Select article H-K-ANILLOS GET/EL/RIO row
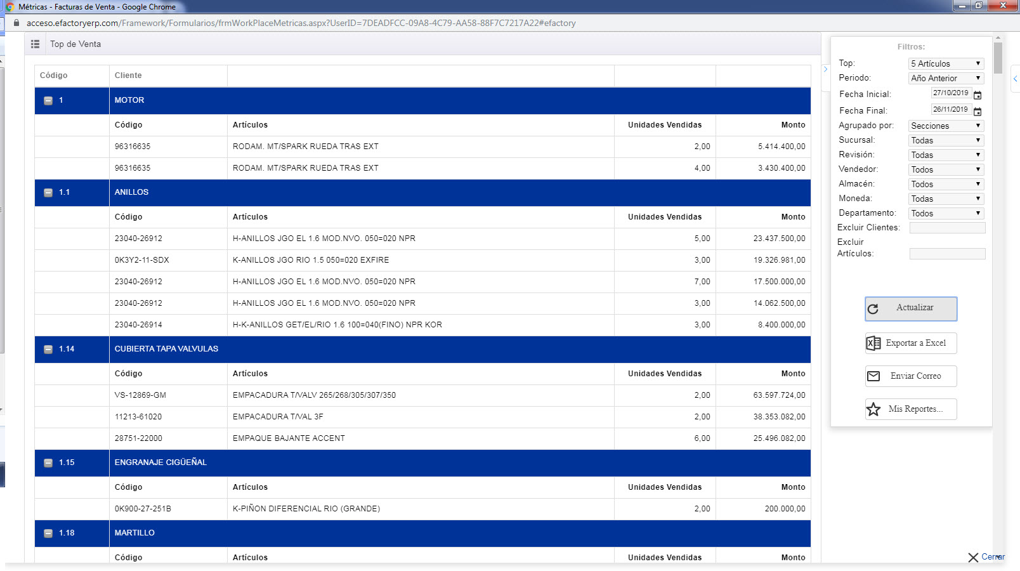Viewport: 1020px width, 571px height. click(x=422, y=325)
